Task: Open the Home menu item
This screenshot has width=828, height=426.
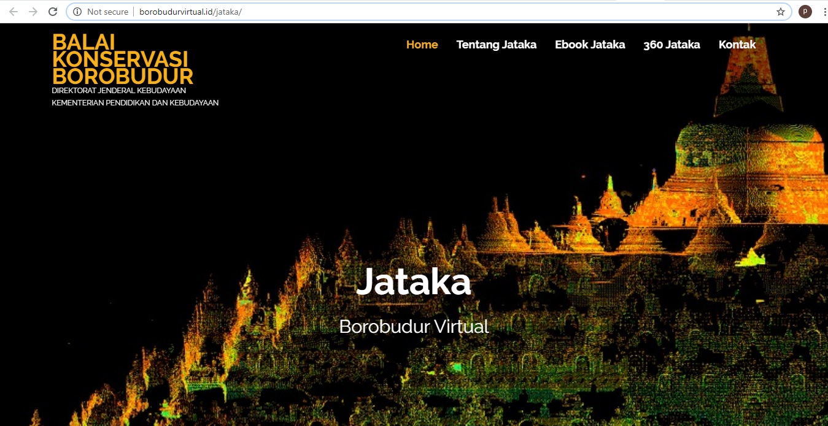Action: tap(422, 45)
